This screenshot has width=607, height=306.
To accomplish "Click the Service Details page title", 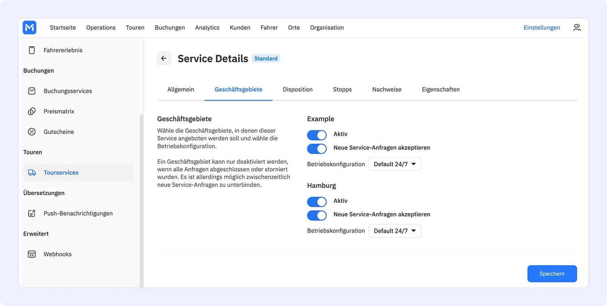I will tap(213, 59).
